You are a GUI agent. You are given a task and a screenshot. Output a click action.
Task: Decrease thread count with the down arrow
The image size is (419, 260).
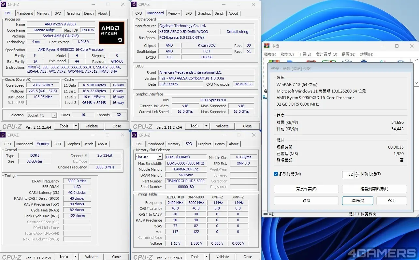pyautogui.click(x=357, y=176)
